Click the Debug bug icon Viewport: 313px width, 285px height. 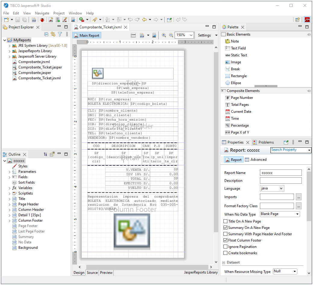tap(42, 20)
